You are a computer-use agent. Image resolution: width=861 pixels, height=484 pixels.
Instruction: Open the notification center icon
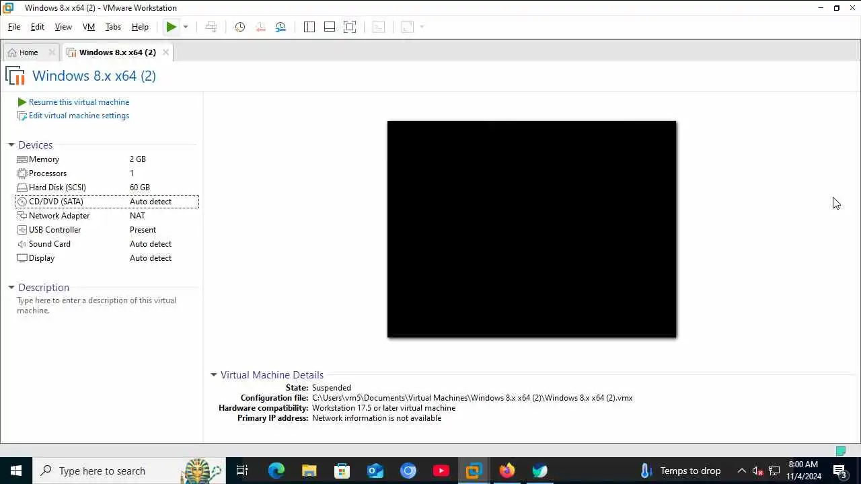[x=840, y=471]
